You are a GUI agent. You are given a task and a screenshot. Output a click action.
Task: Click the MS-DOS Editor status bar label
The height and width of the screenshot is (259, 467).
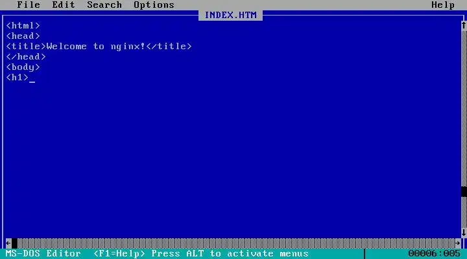pos(43,254)
